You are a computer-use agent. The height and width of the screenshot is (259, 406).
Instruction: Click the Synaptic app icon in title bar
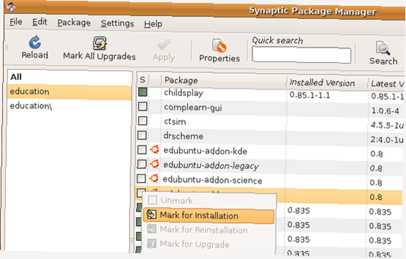tap(11, 7)
